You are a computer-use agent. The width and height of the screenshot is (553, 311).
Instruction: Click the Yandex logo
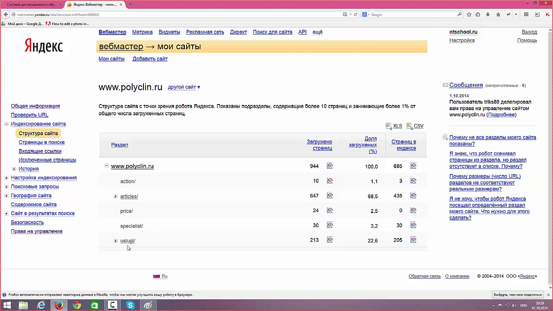44,45
